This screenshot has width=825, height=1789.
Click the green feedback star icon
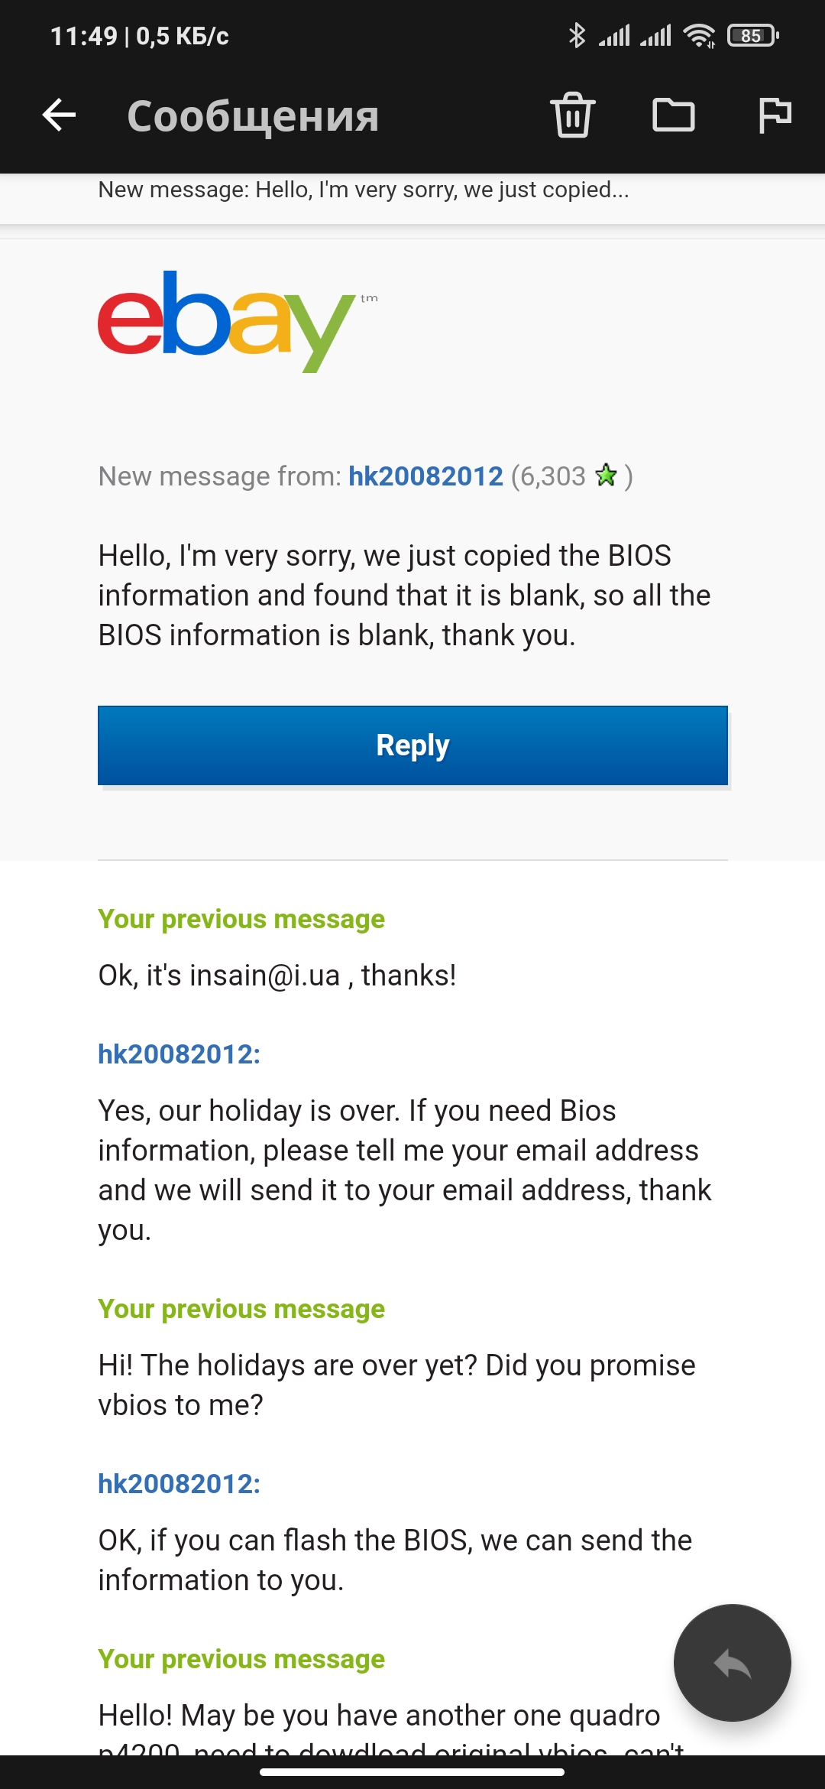(607, 476)
